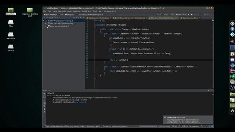Screen dimensions: 235x132
Task: Click the debug bug icon in toolbar
Action: tap(192, 15)
